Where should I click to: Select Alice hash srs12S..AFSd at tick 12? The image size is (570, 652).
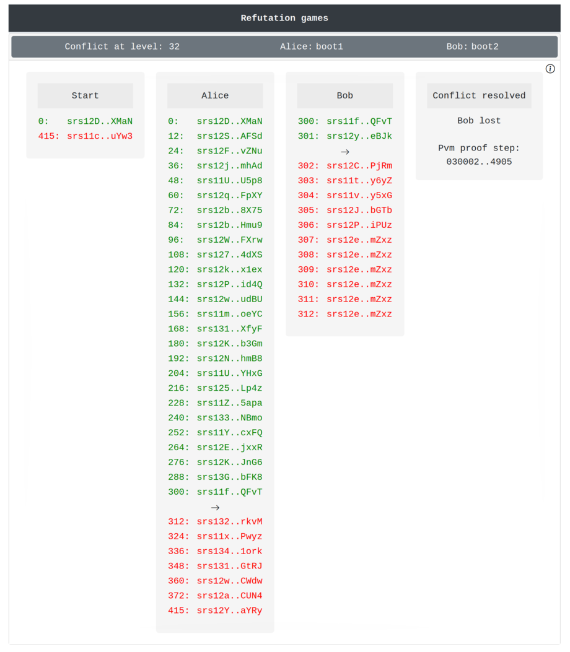pyautogui.click(x=229, y=136)
